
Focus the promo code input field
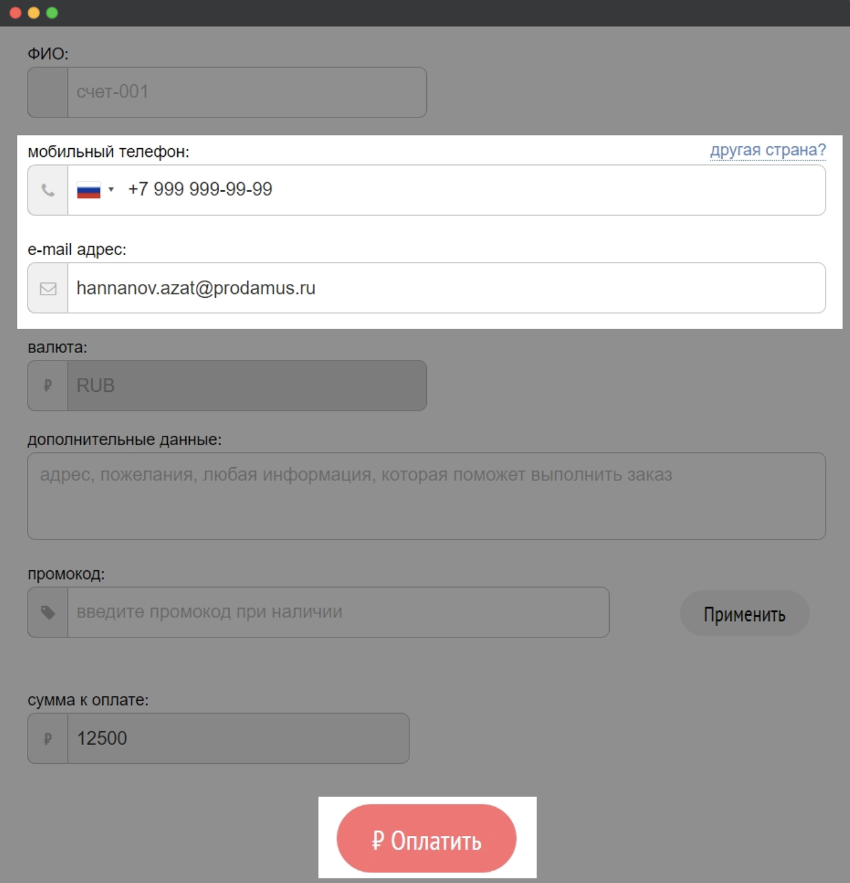click(338, 612)
